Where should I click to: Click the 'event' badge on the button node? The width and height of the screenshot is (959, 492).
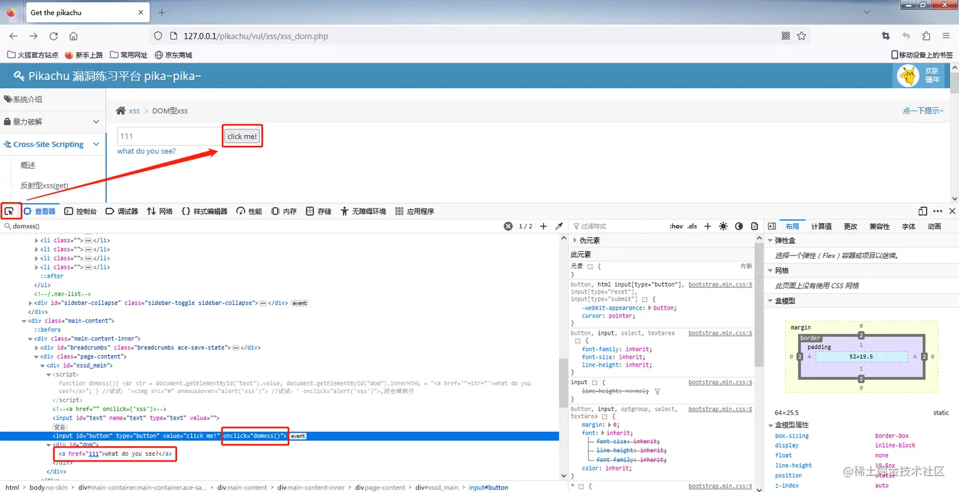click(299, 436)
